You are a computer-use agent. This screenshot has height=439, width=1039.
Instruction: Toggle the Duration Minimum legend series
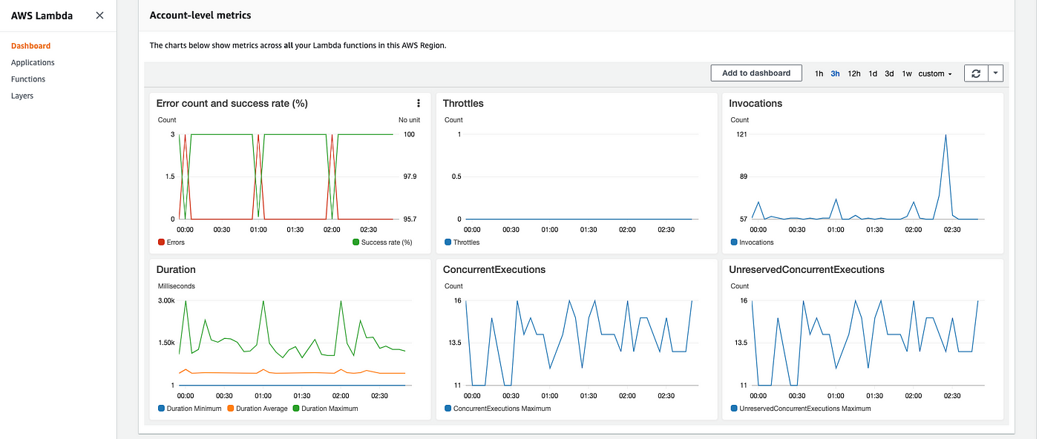pyautogui.click(x=161, y=409)
